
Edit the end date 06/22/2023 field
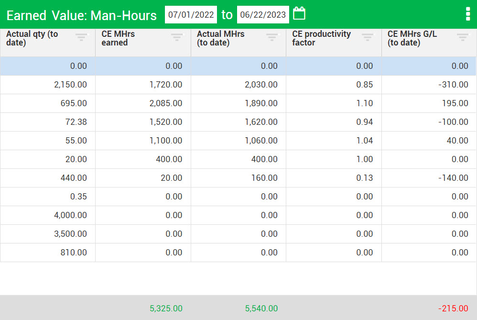pyautogui.click(x=263, y=14)
